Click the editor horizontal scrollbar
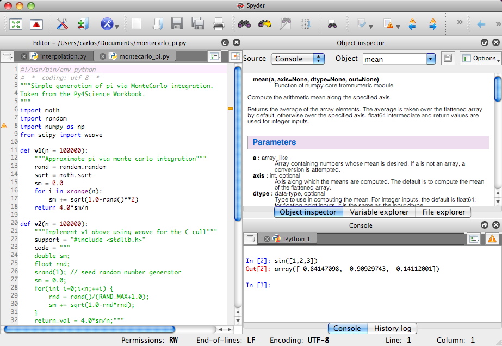The image size is (502, 346). tap(90, 329)
